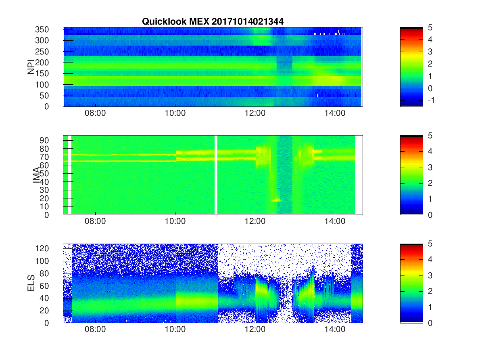Select the ELS y-axis label
484x363 pixels.
pos(31,283)
